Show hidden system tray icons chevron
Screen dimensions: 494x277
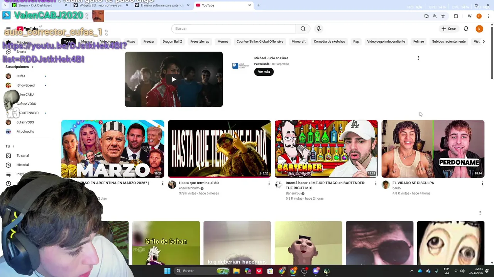click(x=412, y=271)
